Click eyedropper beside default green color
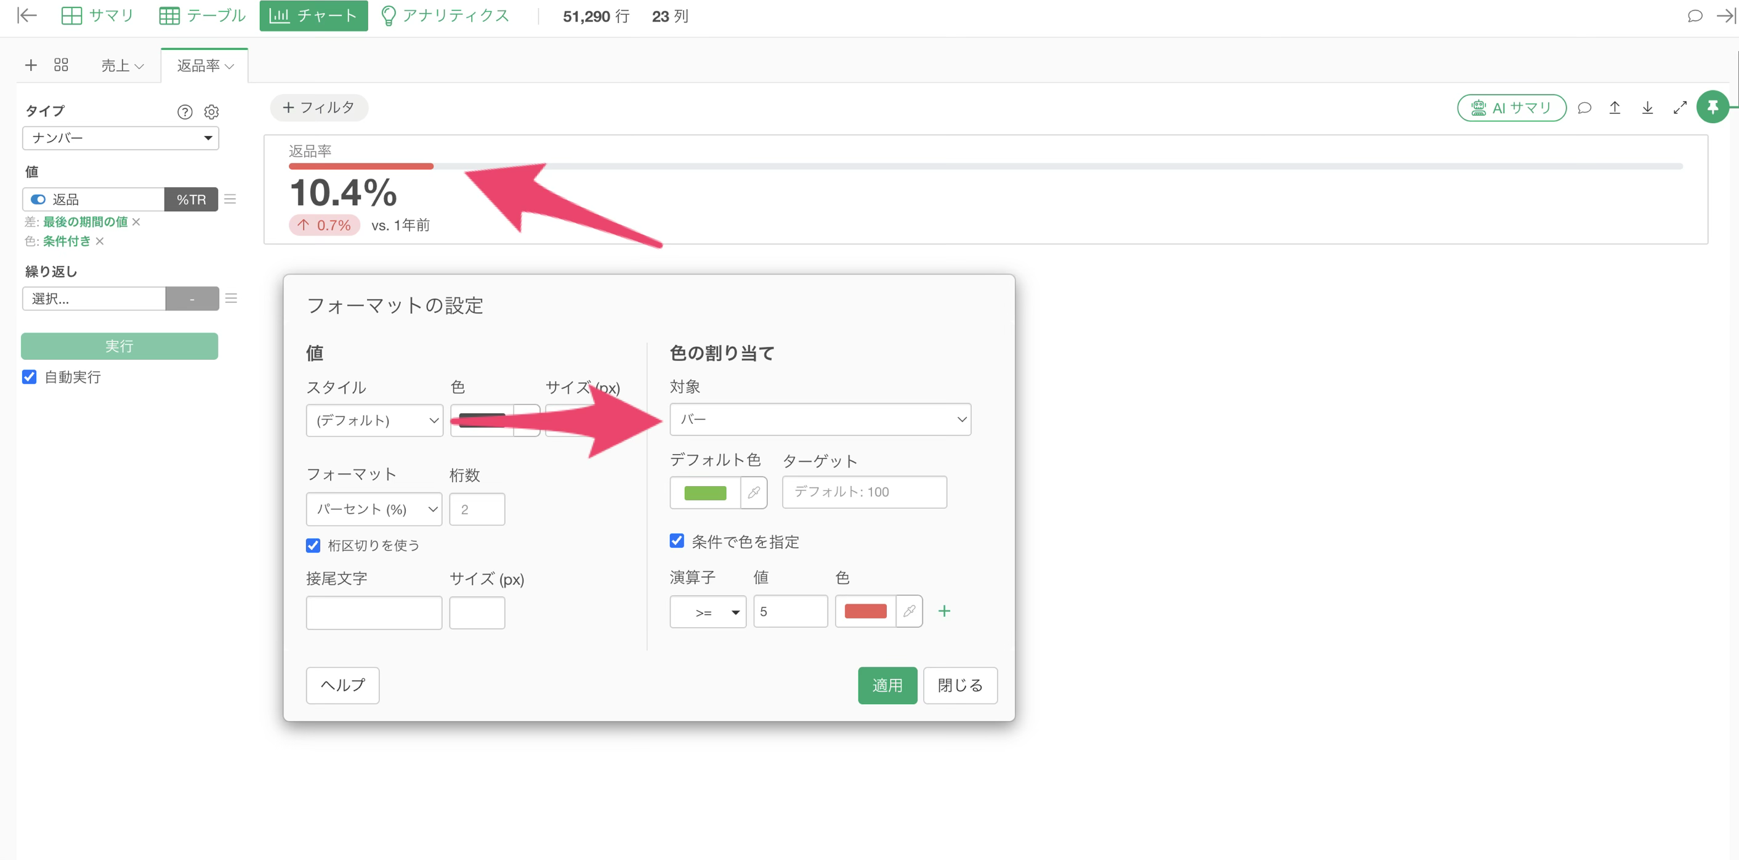Screen dimensions: 1739x860 click(754, 492)
